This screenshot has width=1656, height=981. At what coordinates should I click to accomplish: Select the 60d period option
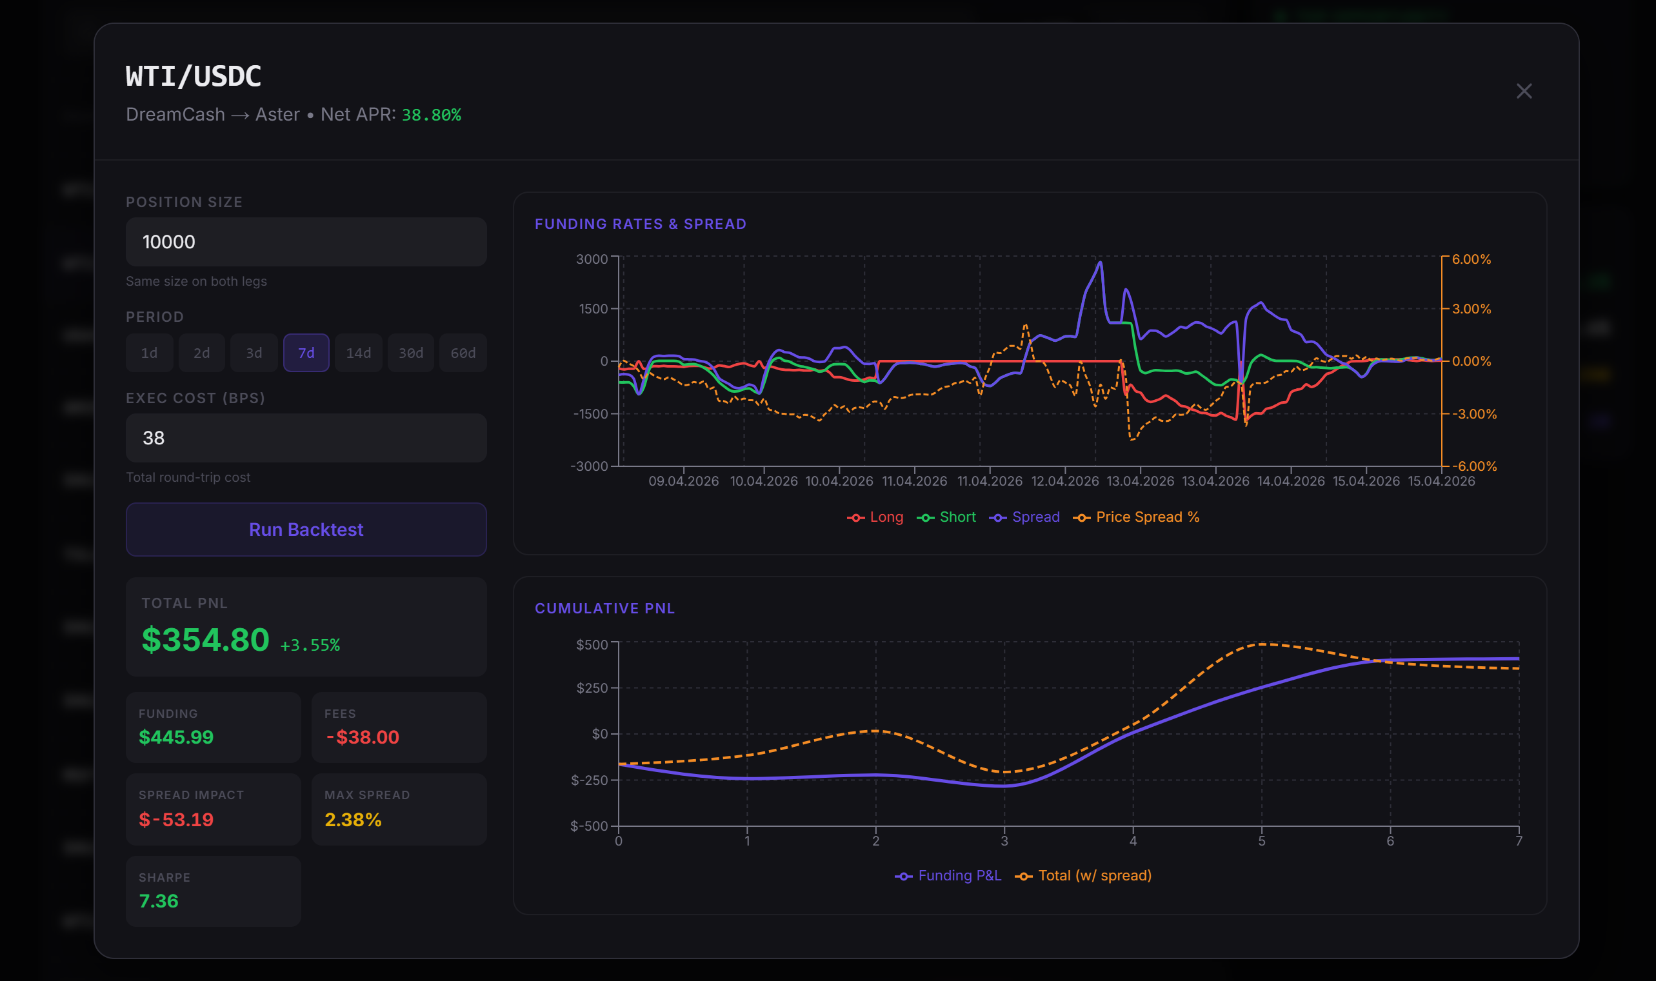pyautogui.click(x=463, y=353)
